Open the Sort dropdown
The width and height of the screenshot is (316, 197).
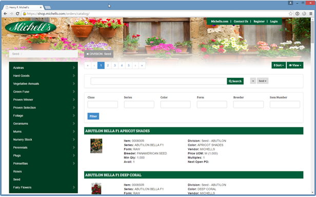(279, 65)
